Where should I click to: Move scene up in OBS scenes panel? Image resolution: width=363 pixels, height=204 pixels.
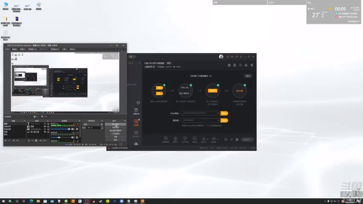[x=14, y=141]
